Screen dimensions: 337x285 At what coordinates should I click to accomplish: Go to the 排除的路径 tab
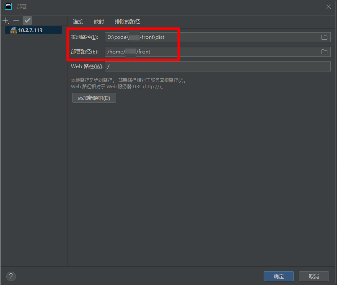tap(127, 22)
